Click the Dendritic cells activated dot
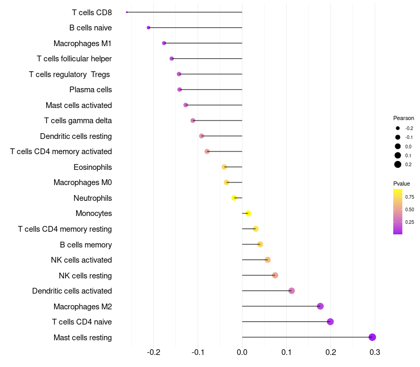 click(292, 291)
